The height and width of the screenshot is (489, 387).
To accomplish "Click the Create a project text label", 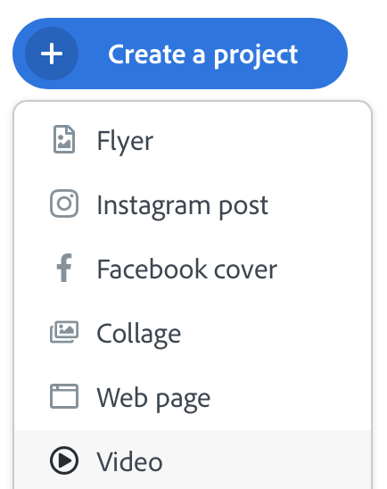I will point(202,55).
